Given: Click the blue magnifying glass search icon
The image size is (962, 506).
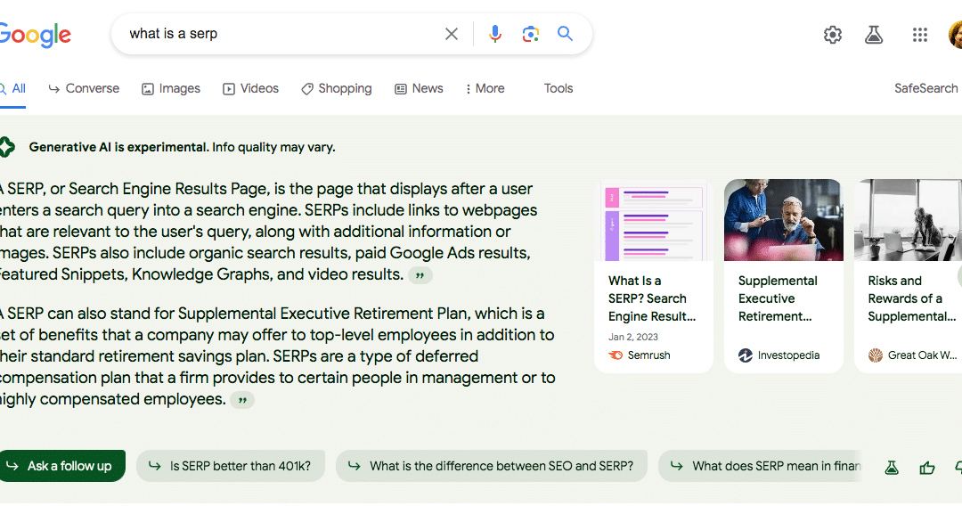Looking at the screenshot, I should pyautogui.click(x=565, y=34).
